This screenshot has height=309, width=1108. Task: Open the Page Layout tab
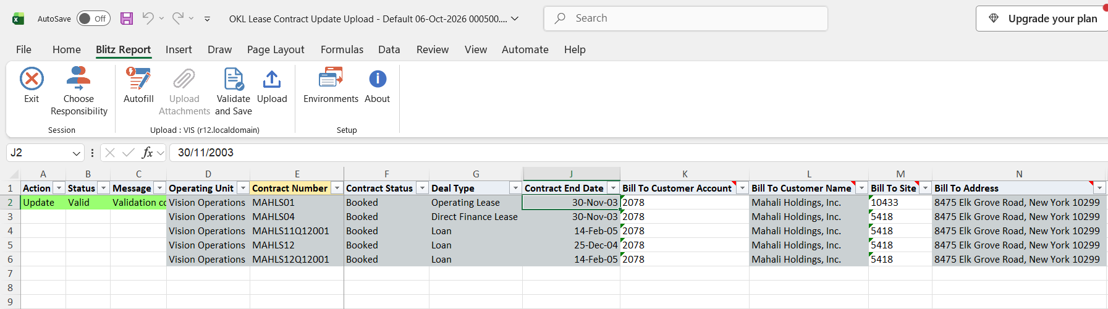[x=276, y=49]
